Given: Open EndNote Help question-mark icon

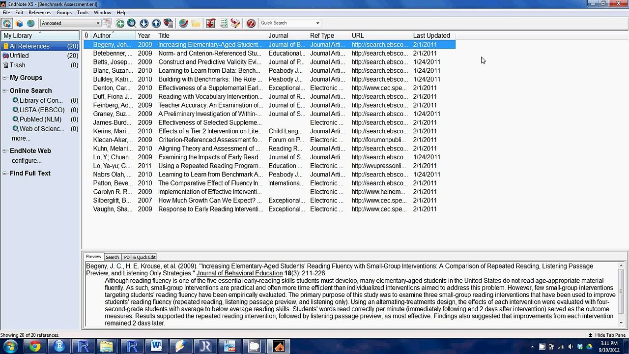Looking at the screenshot, I should click(x=251, y=23).
